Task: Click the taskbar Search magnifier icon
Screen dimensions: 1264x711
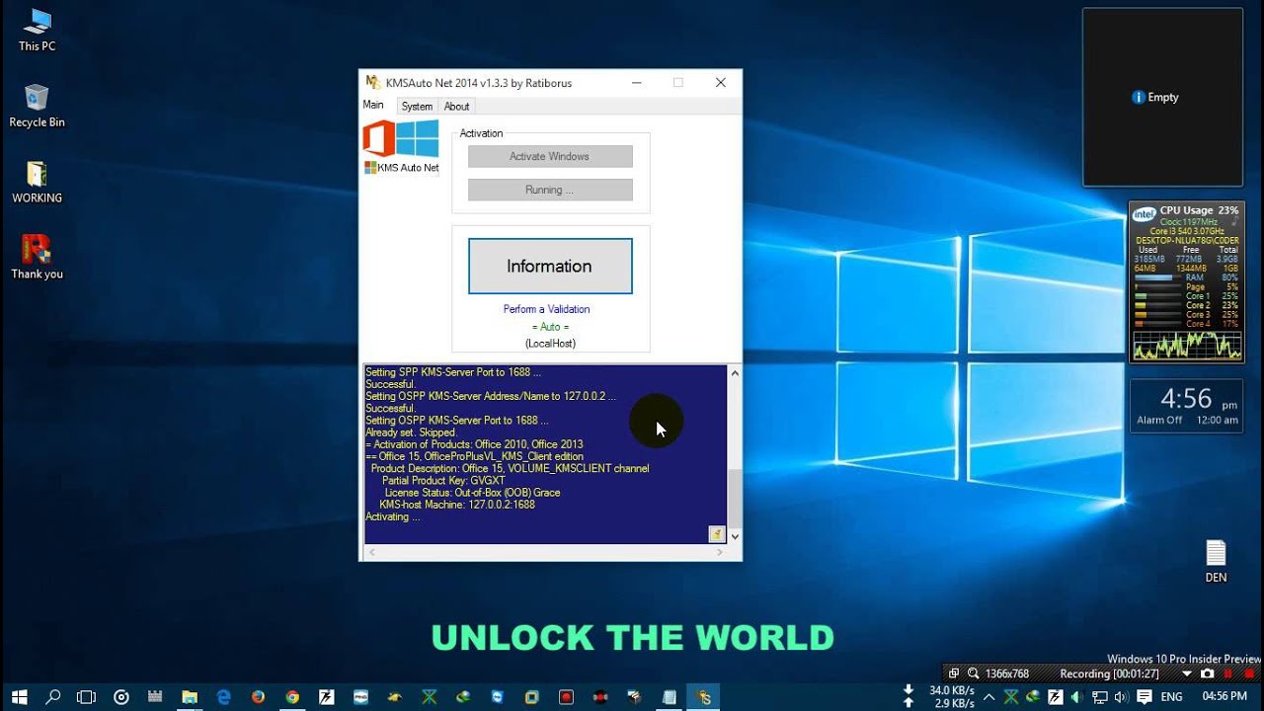Action: pos(53,697)
